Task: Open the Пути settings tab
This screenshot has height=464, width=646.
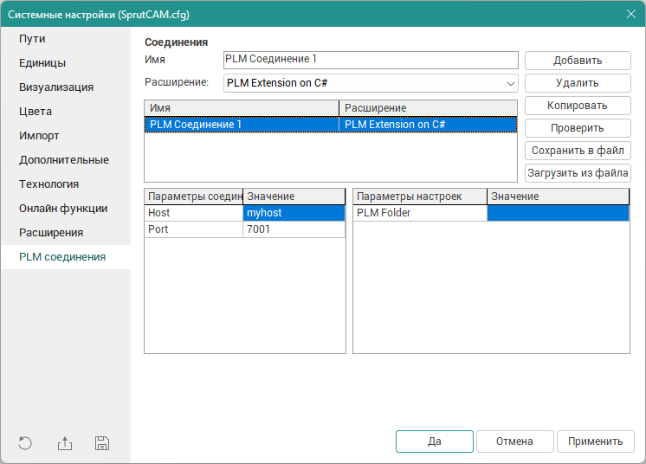Action: [x=33, y=39]
